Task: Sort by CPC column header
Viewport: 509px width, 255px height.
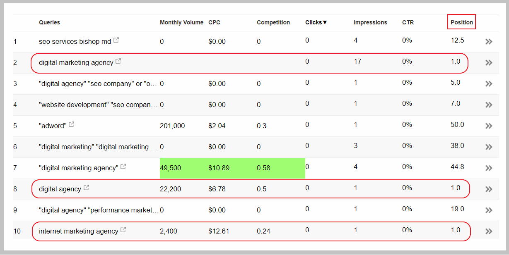Action: click(214, 22)
